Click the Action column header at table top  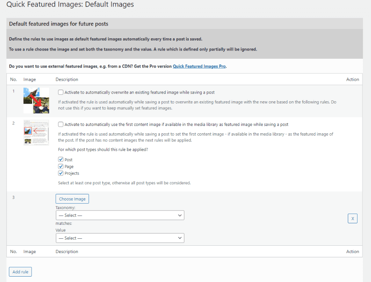(352, 80)
